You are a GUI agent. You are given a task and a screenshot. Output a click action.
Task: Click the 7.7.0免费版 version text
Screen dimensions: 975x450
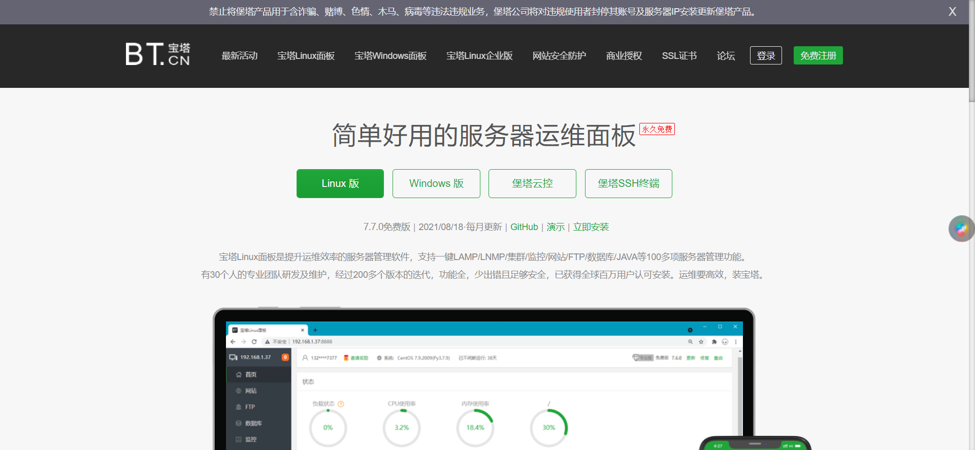coord(387,227)
